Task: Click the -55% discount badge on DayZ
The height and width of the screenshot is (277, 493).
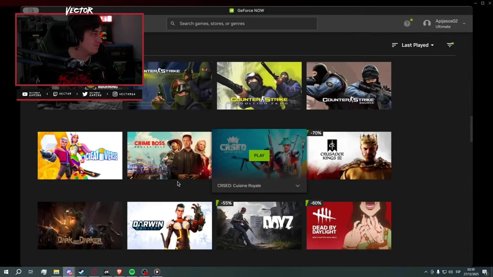Action: 225,203
